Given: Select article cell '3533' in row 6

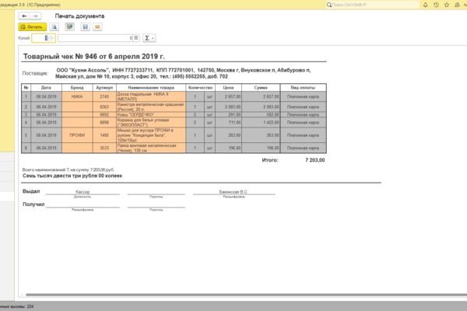Looking at the screenshot, I should pyautogui.click(x=104, y=148).
